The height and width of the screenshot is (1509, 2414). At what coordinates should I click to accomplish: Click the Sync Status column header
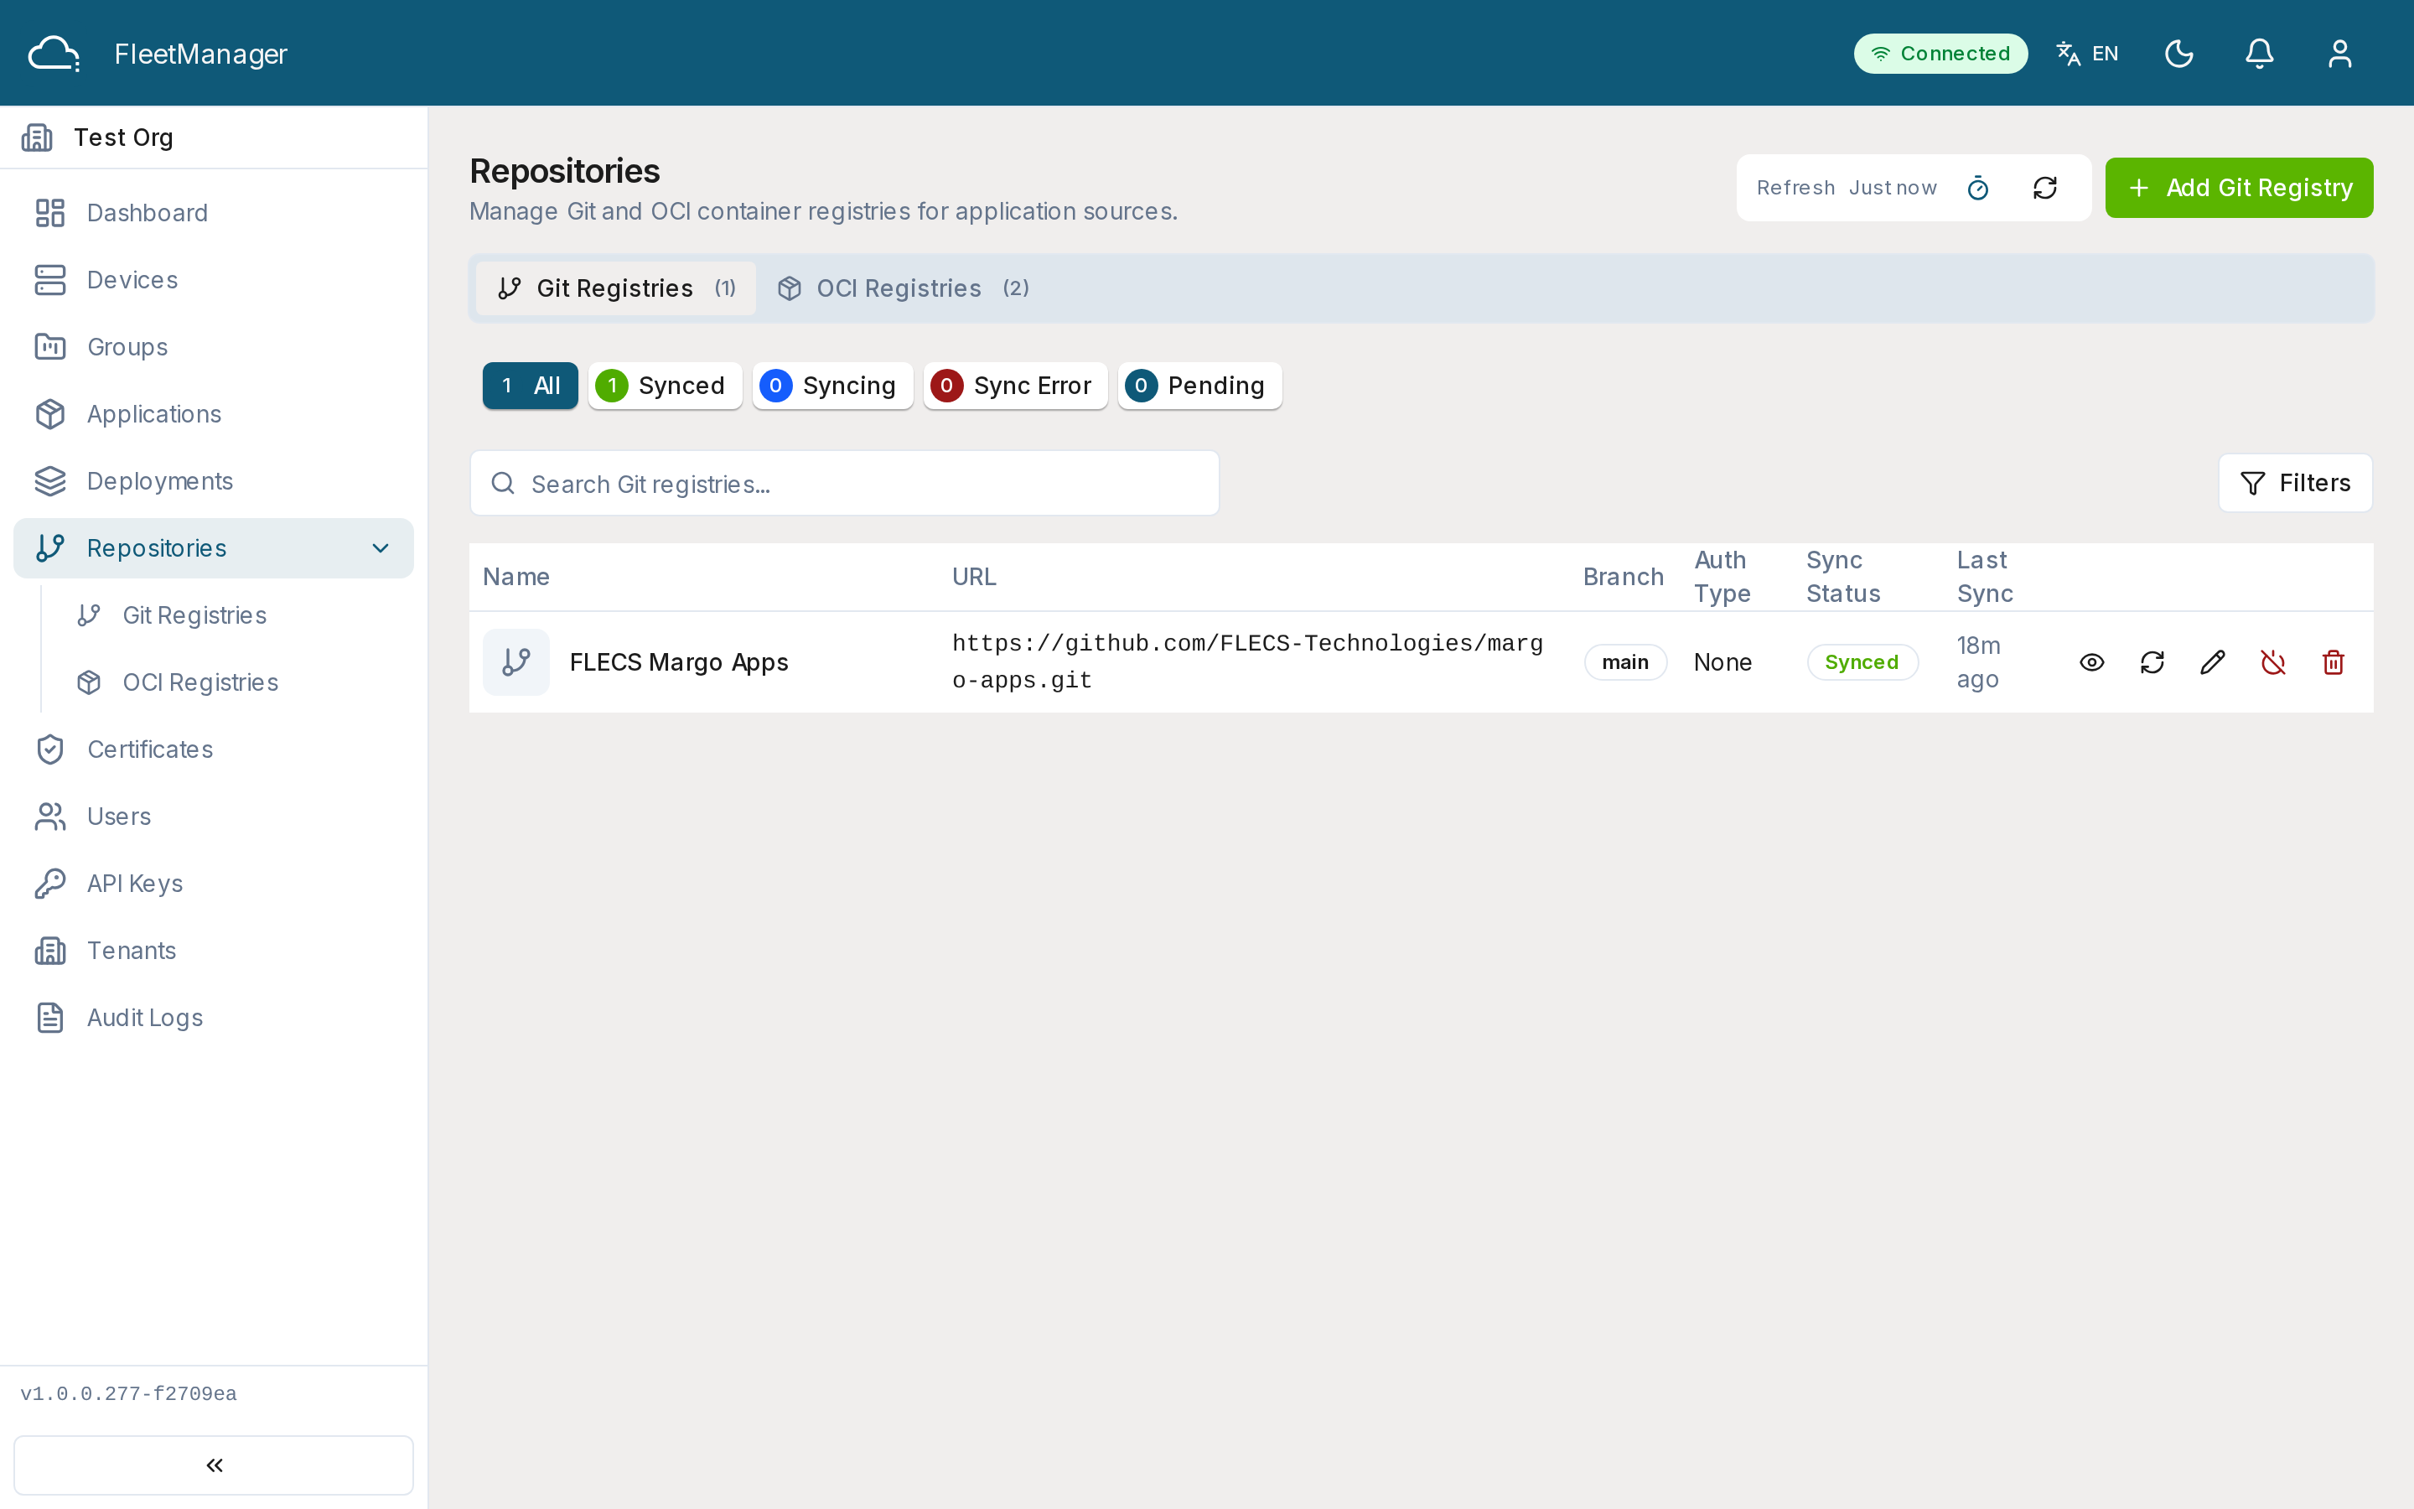coord(1842,577)
